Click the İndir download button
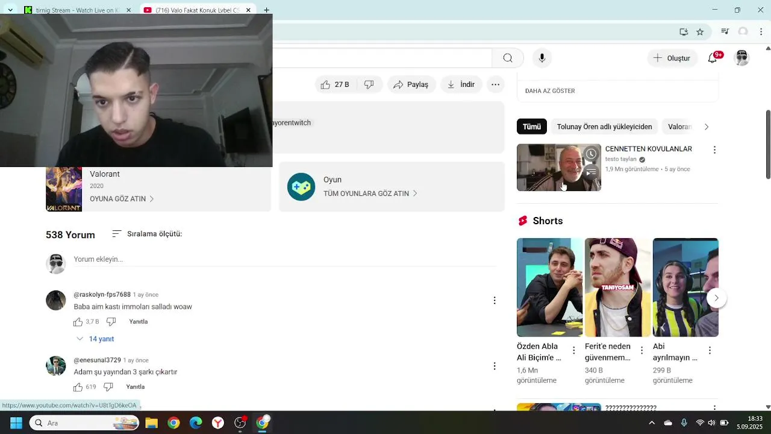 coord(461,84)
